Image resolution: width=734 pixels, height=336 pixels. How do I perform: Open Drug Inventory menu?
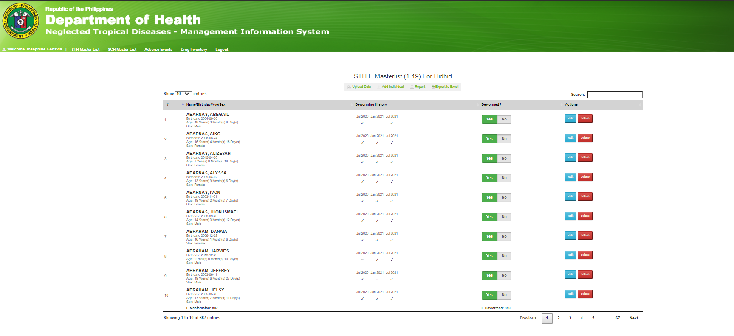point(194,50)
